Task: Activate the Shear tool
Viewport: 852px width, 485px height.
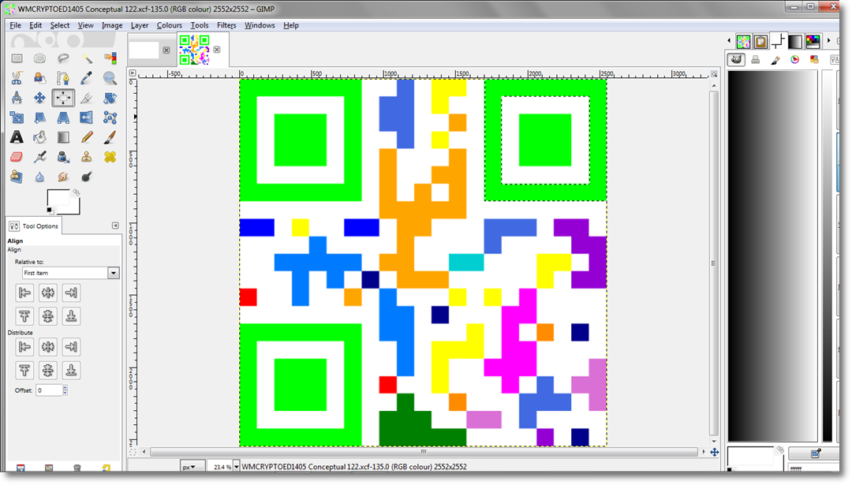Action: [39, 118]
